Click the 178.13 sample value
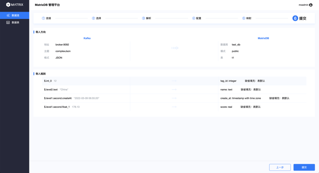The height and width of the screenshot is (173, 319). pos(76,107)
